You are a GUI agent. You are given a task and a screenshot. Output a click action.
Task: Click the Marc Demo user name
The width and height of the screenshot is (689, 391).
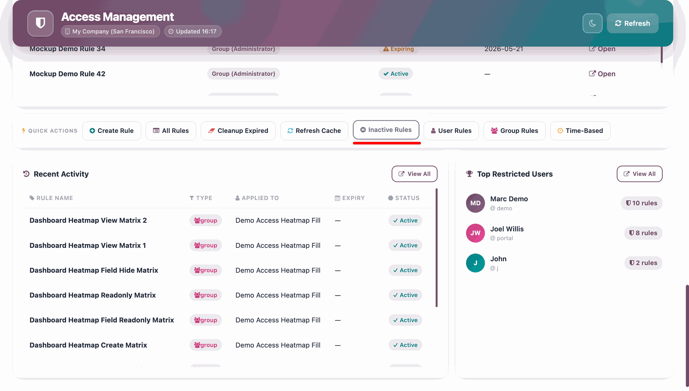pyautogui.click(x=509, y=199)
